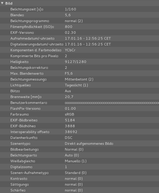Click the EXIF-Bildbreite value 5184
The height and width of the screenshot is (193, 159).
[x=70, y=120]
